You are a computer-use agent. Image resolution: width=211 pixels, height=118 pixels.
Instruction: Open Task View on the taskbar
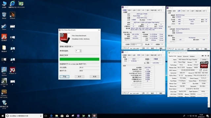46,116
